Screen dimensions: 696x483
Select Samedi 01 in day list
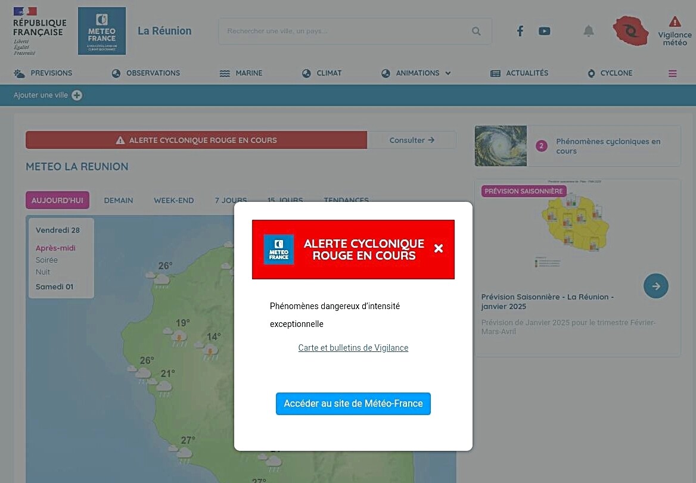(55, 287)
